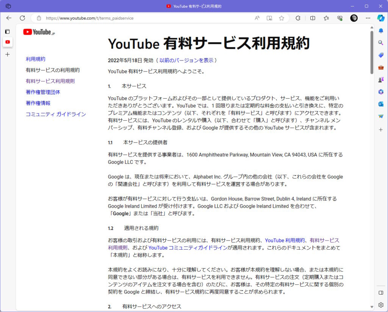Open the tab actions menu icon
388x312 pixels.
point(8,32)
